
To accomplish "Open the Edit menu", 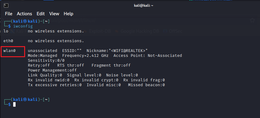I will (41, 14).
